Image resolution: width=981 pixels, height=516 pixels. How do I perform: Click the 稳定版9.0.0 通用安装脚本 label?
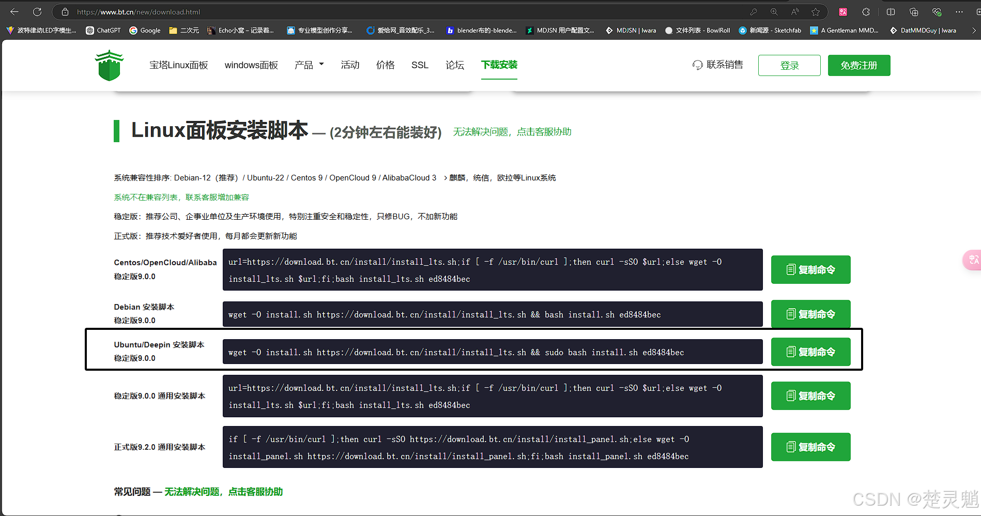tap(160, 396)
